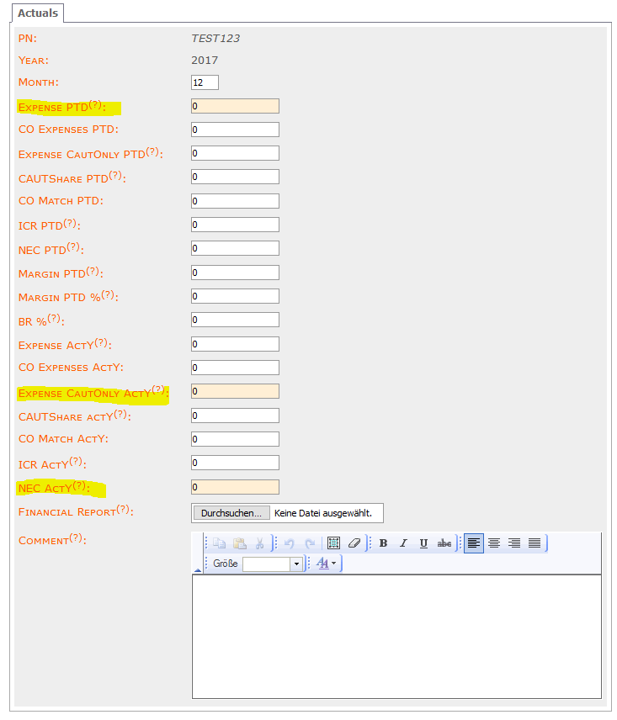Screen dimensions: 617x720
Task: Click the Bold formatting icon
Action: point(383,543)
